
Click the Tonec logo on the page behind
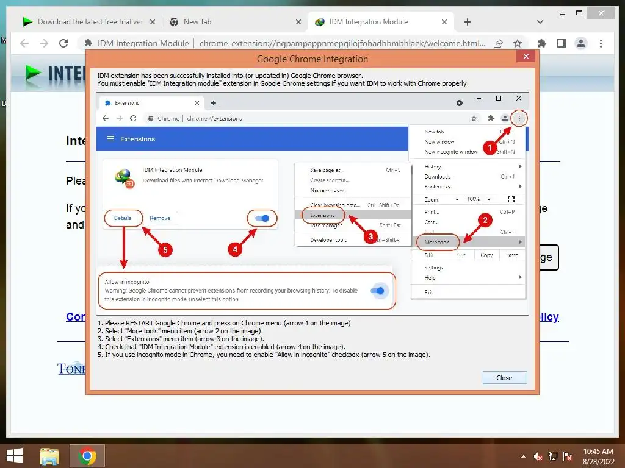pos(71,369)
